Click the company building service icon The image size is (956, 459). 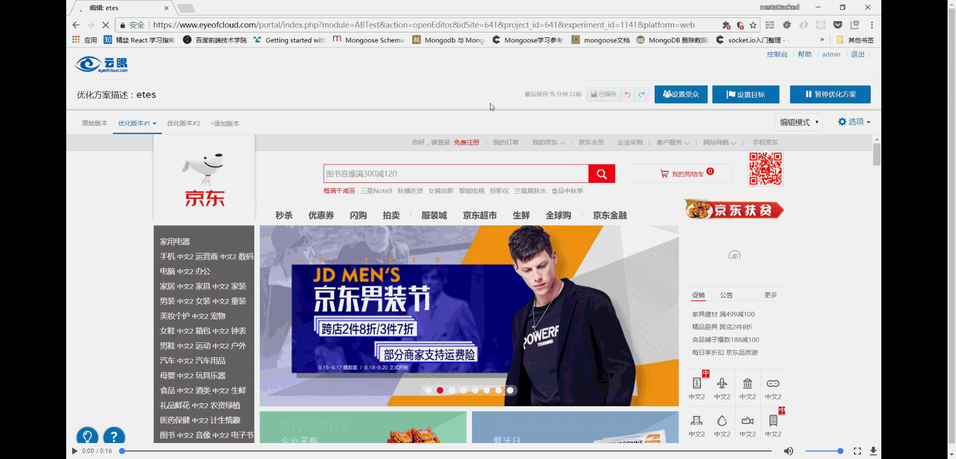(697, 421)
